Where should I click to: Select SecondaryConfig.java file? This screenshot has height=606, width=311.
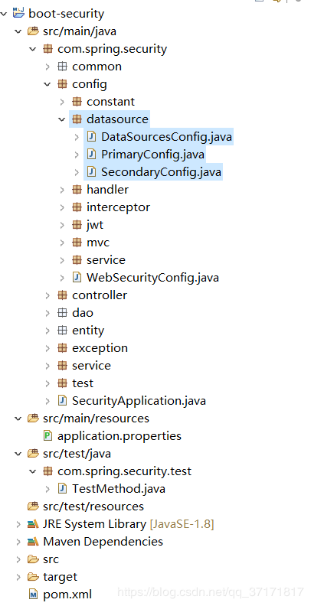[162, 172]
